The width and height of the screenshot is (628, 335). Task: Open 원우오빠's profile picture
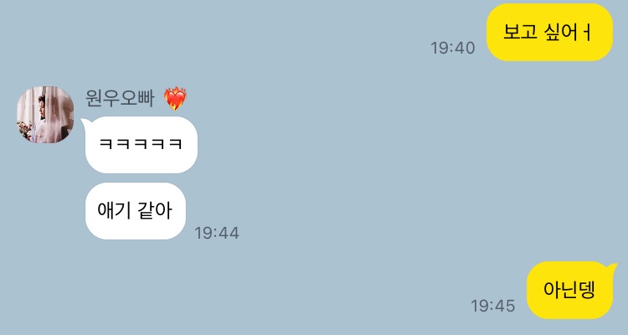point(45,115)
